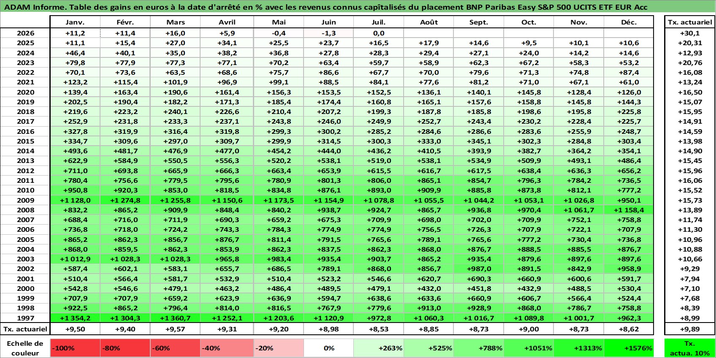Click the 'Echelle de couleur' legend label
Image resolution: width=716 pixels, height=358 pixels.
click(x=25, y=348)
